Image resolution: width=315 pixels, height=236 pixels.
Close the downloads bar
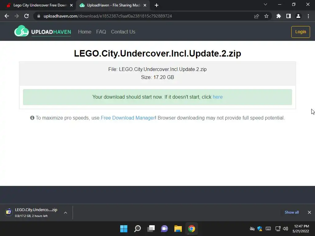point(309,212)
